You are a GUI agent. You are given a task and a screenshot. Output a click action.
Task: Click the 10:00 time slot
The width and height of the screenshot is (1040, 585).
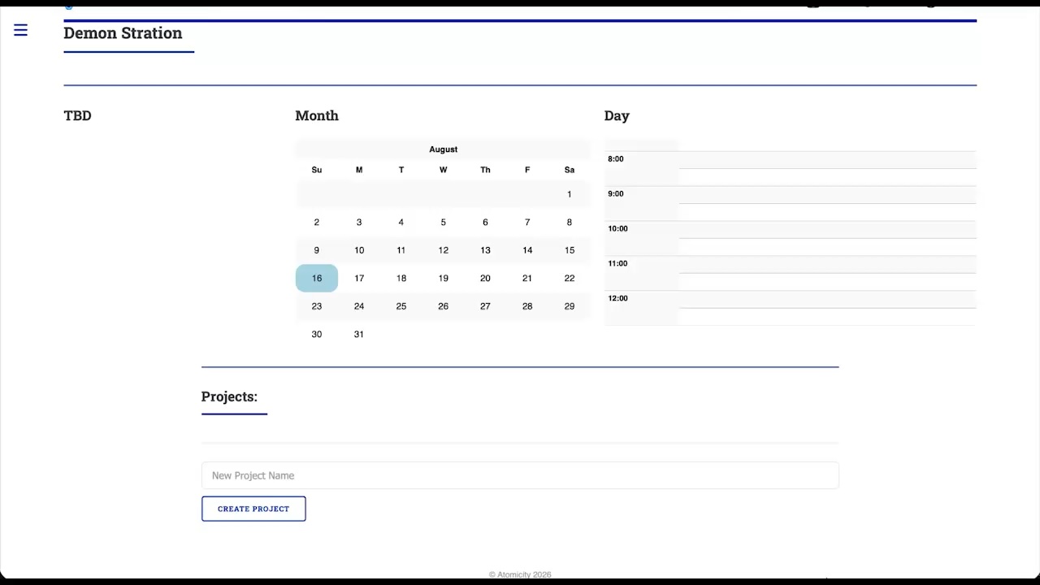(790, 230)
